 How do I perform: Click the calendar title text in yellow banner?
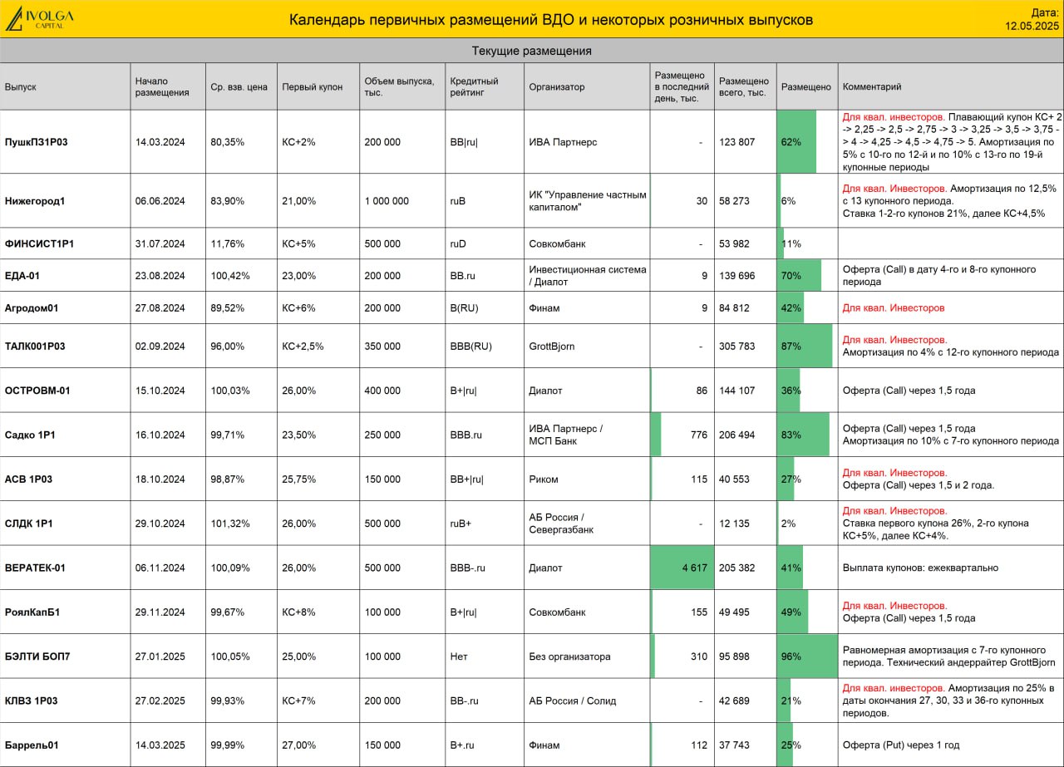point(551,20)
